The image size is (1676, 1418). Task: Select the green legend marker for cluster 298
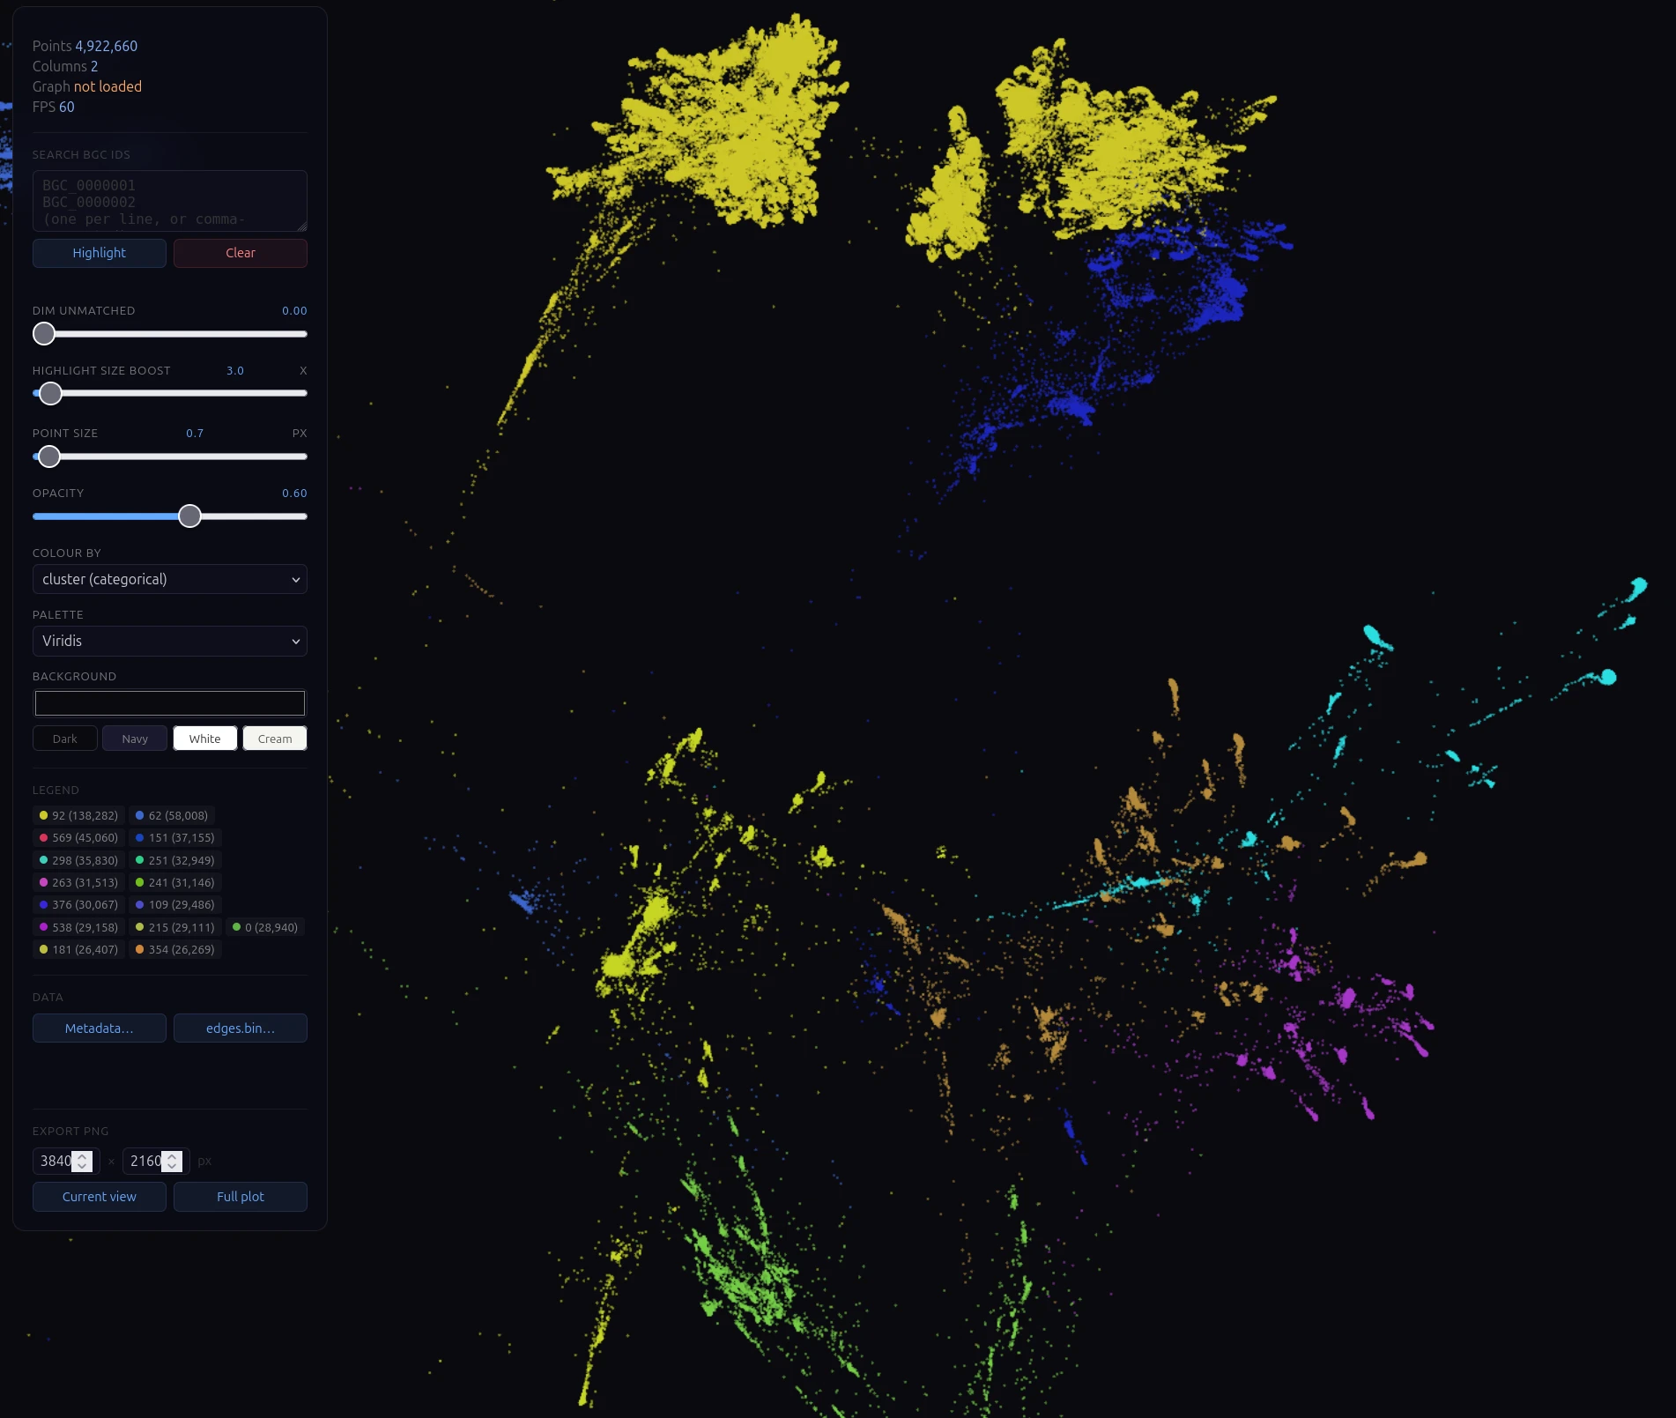42,860
